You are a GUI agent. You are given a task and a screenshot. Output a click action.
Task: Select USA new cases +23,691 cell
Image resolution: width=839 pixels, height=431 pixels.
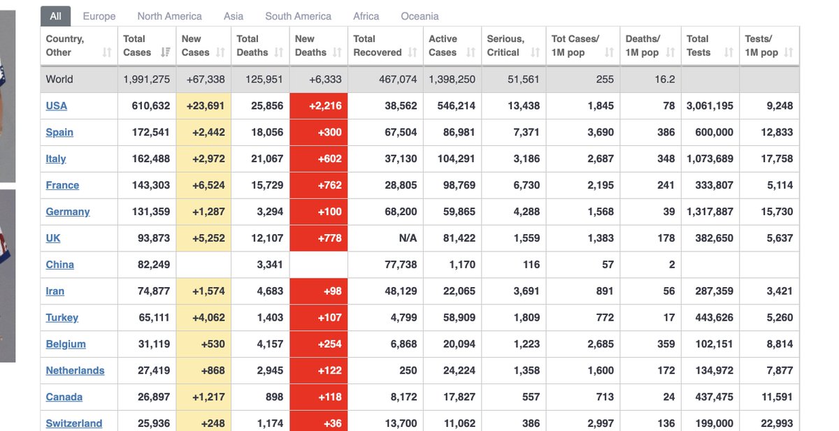[203, 106]
